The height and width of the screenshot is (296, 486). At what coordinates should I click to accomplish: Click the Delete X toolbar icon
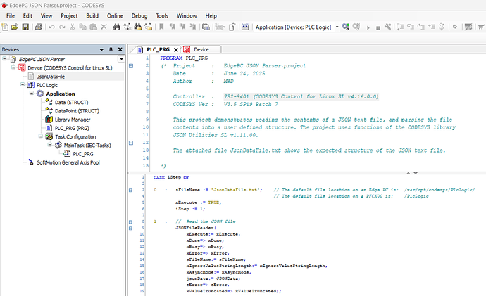click(104, 27)
